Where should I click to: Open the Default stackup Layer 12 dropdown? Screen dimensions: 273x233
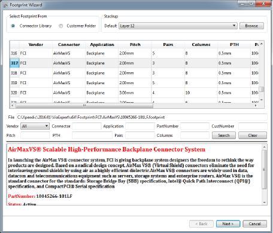[x=178, y=26]
